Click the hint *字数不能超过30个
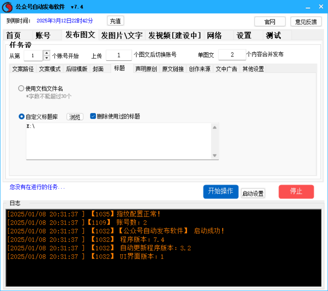This screenshot has height=291, width=328. (49, 97)
